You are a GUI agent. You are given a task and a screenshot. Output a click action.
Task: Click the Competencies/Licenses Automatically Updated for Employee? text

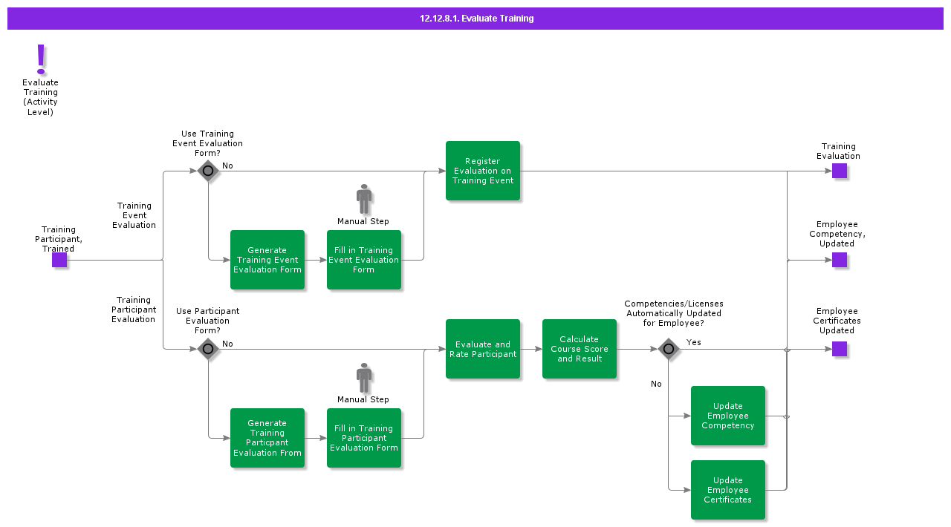pyautogui.click(x=674, y=313)
